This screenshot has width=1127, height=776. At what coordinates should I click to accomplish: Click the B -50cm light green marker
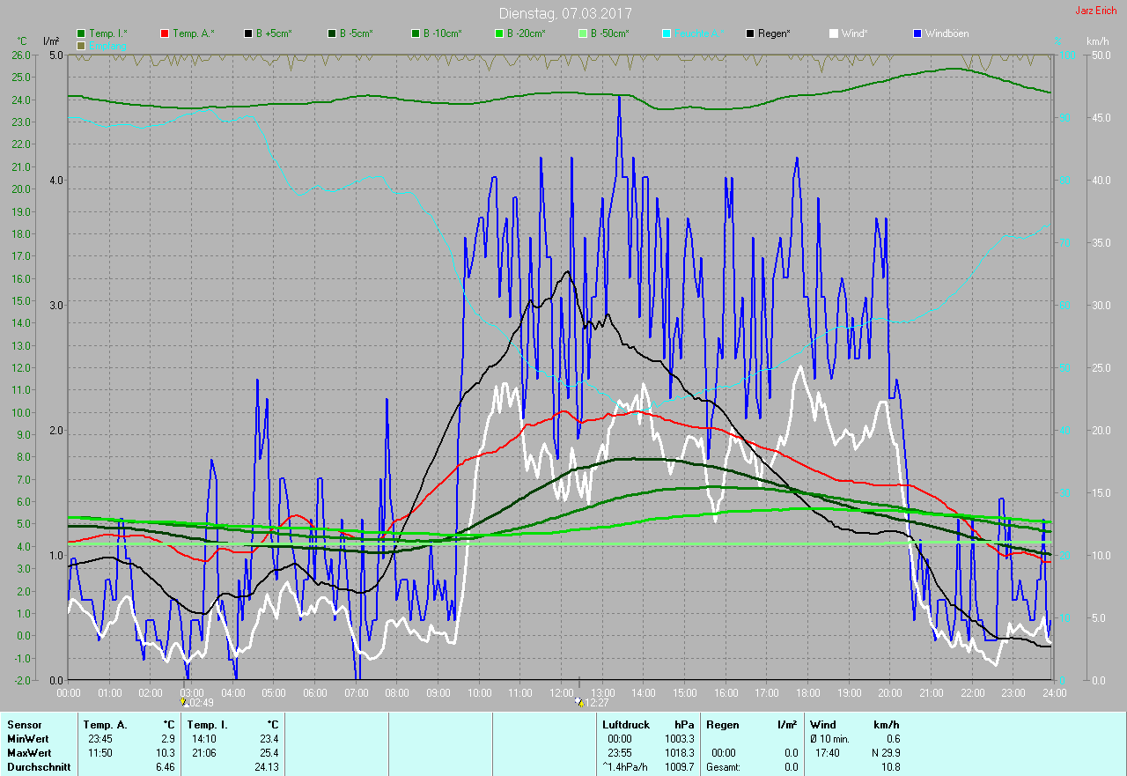click(583, 33)
